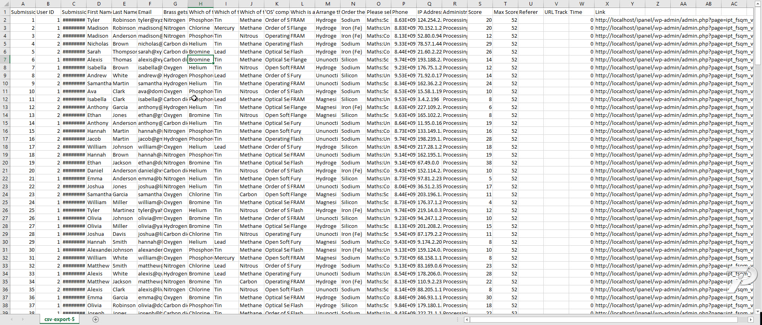762x325 pixels.
Task: Click the vertical scrollbar down arrow
Action: coord(758,311)
